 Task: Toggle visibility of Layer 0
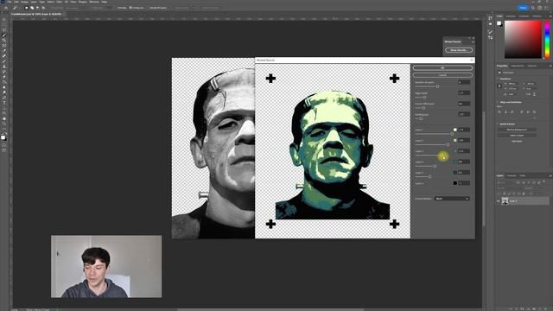click(x=499, y=201)
